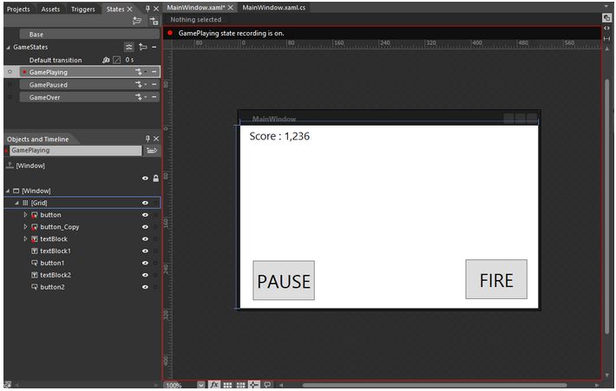Toggle visibility of all objects header eye
Viewport: 616px width, 391px height.
145,179
